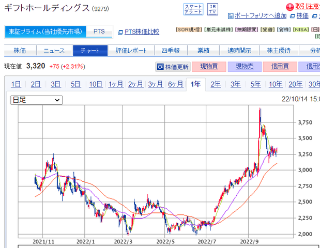
Task: Click the ギフトホールディングス company title
Action: click(47, 8)
